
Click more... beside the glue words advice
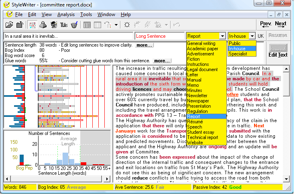[162, 61]
